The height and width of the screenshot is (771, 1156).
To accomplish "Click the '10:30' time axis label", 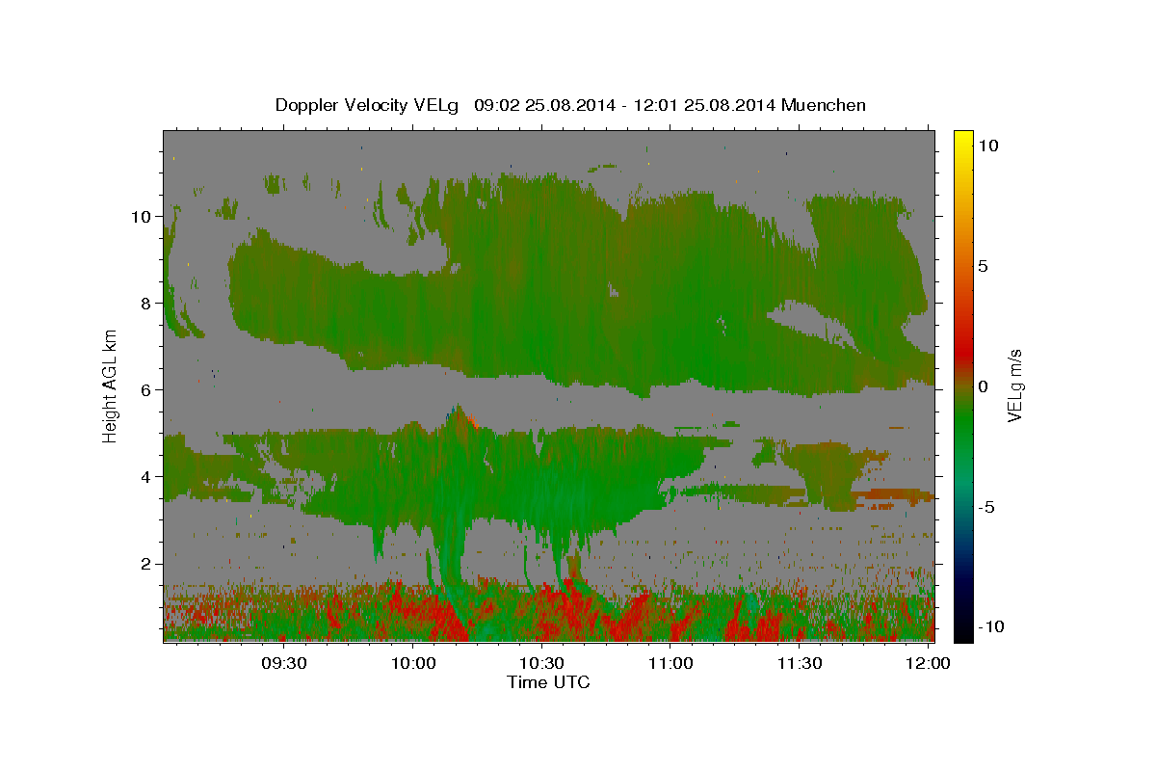I will [x=542, y=664].
